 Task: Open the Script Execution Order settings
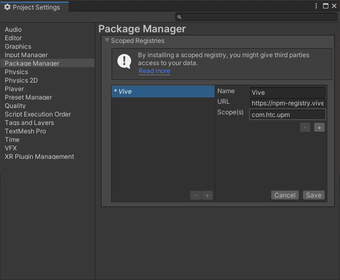coord(38,114)
